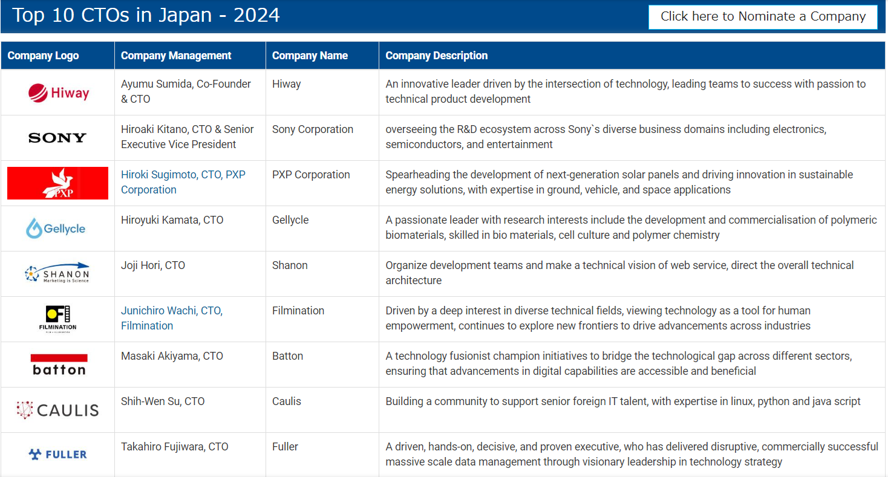Viewport: 888px width, 477px height.
Task: Select the page title 'Top 10 CTOs in Japan - 2024'
Action: pos(146,15)
